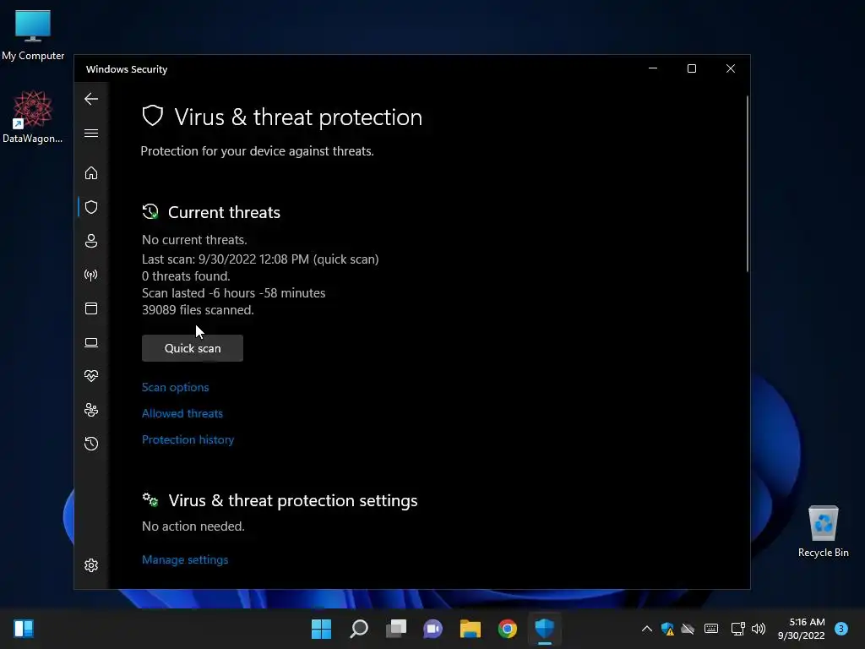This screenshot has height=649, width=865.
Task: Open the touch keyboard tray icon
Action: pyautogui.click(x=711, y=629)
